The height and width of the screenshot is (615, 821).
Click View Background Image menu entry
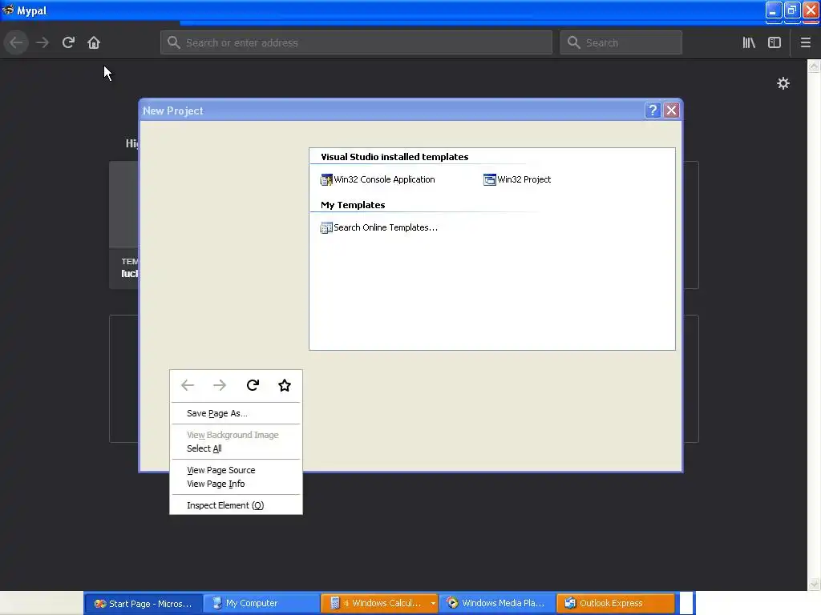point(236,435)
